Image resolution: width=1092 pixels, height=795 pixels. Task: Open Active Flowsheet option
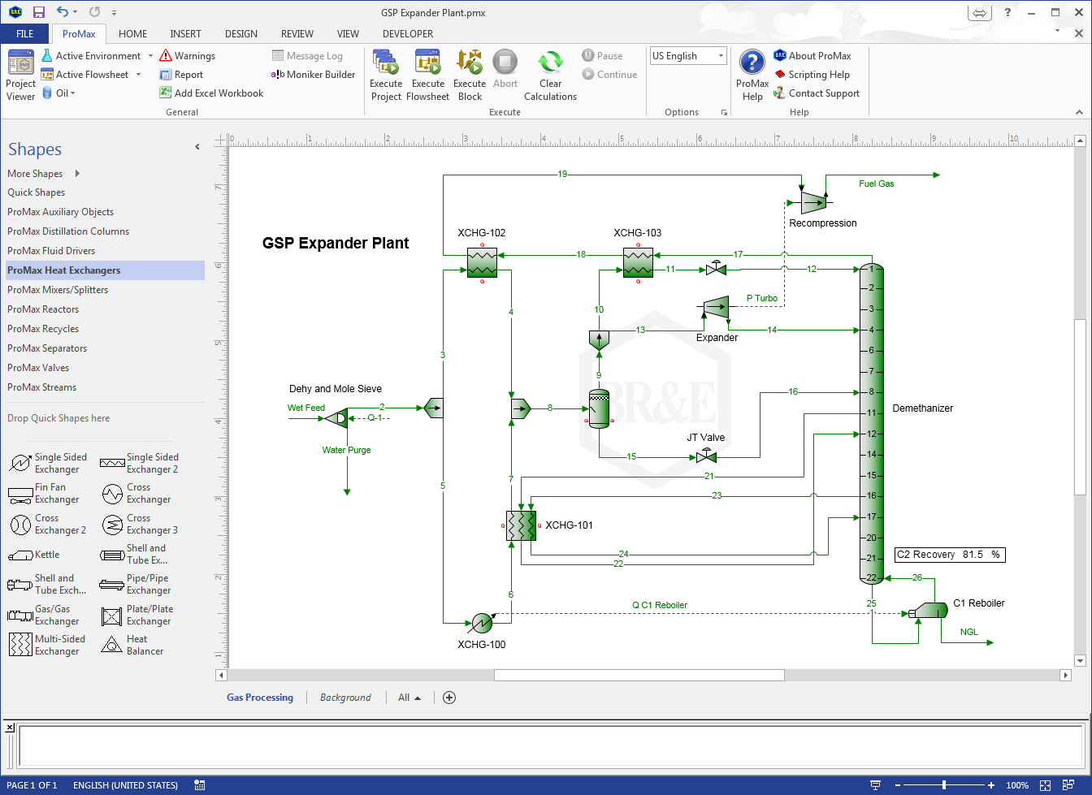pyautogui.click(x=84, y=75)
